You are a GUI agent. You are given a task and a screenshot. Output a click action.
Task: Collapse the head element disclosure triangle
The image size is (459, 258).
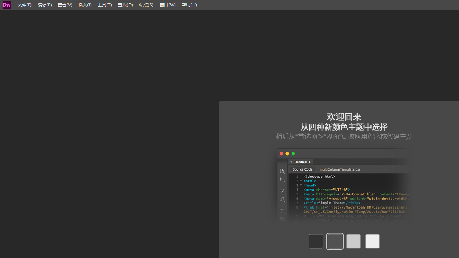click(301, 185)
